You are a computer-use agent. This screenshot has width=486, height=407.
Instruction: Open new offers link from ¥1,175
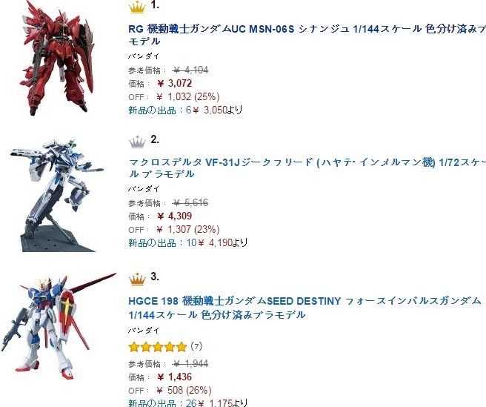187,403
